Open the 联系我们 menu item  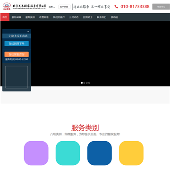point(102,17)
